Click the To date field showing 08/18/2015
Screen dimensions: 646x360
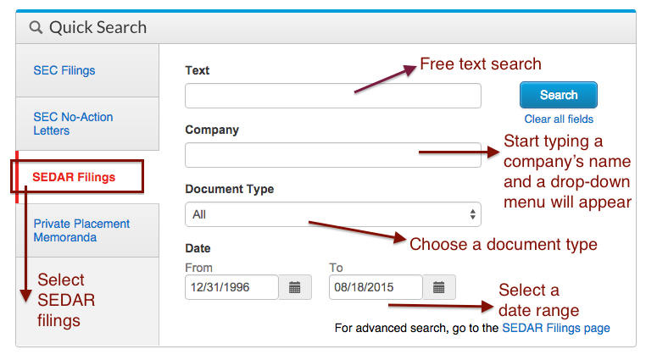pyautogui.click(x=376, y=287)
